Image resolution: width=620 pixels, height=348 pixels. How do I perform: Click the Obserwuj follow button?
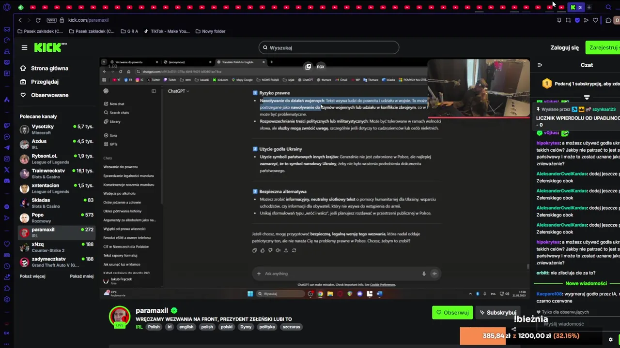coord(452,313)
